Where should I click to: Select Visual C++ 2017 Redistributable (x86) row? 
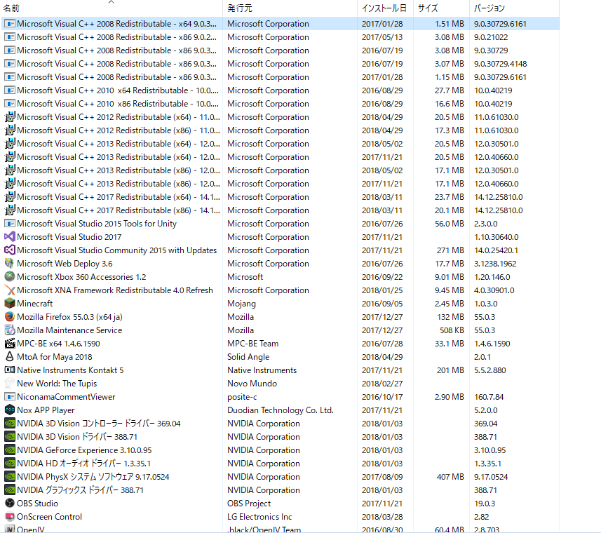(281, 210)
